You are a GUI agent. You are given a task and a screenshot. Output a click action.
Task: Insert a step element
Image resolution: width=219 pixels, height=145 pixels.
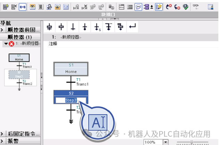tap(61, 27)
